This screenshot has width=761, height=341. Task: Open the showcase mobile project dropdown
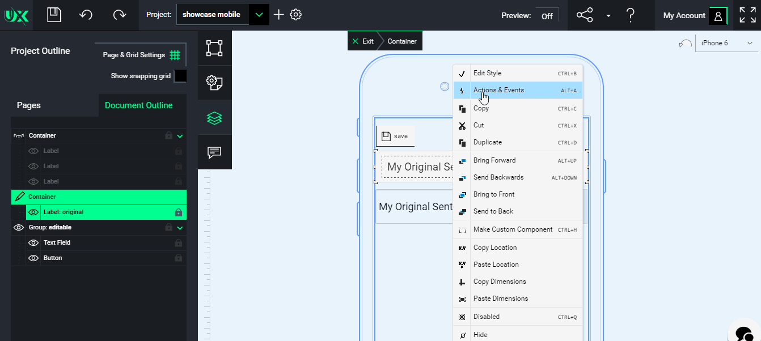(x=259, y=15)
